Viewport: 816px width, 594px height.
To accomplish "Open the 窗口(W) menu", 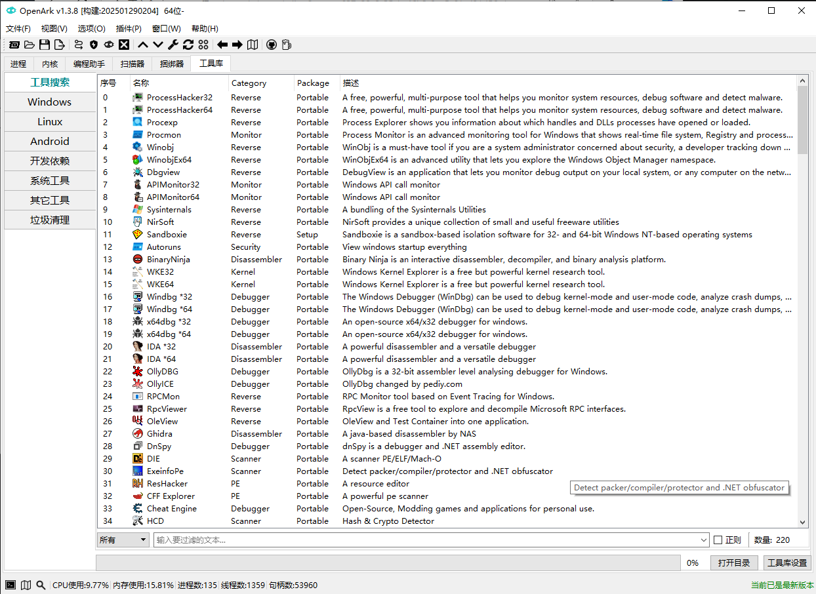I will click(166, 29).
